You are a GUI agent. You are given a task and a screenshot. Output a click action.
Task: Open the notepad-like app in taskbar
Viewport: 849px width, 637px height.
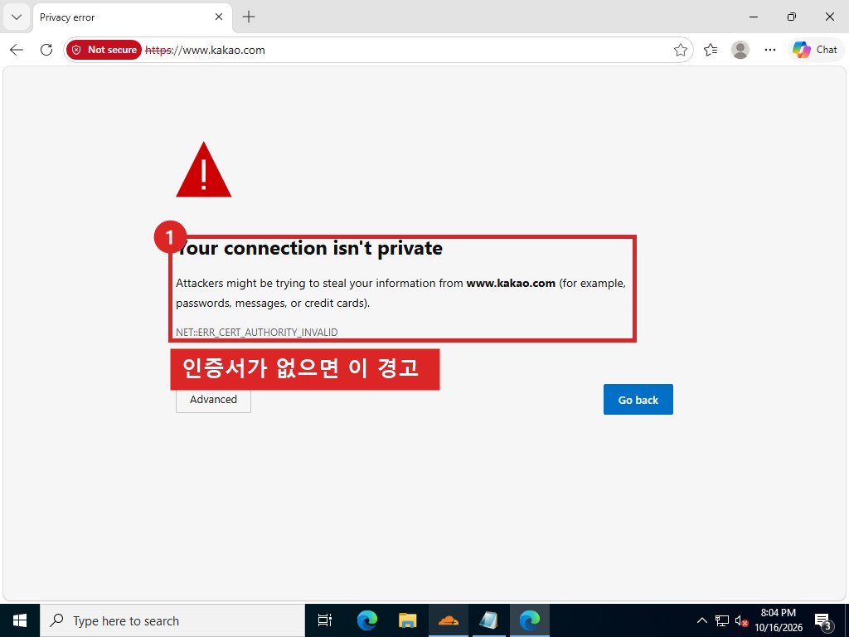[488, 620]
